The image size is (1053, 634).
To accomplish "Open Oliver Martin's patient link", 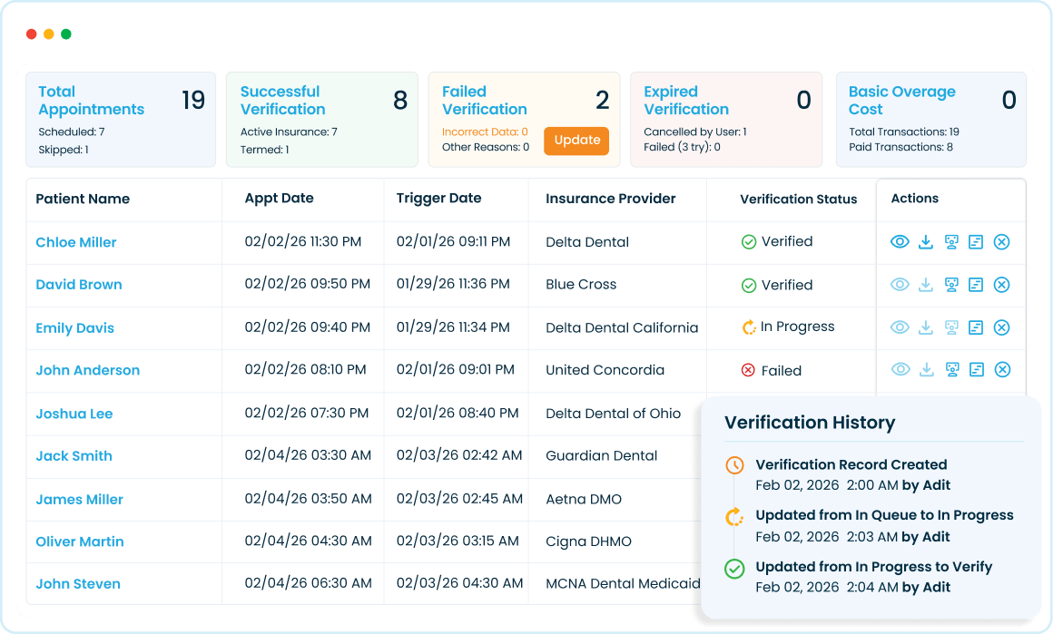I will 79,541.
